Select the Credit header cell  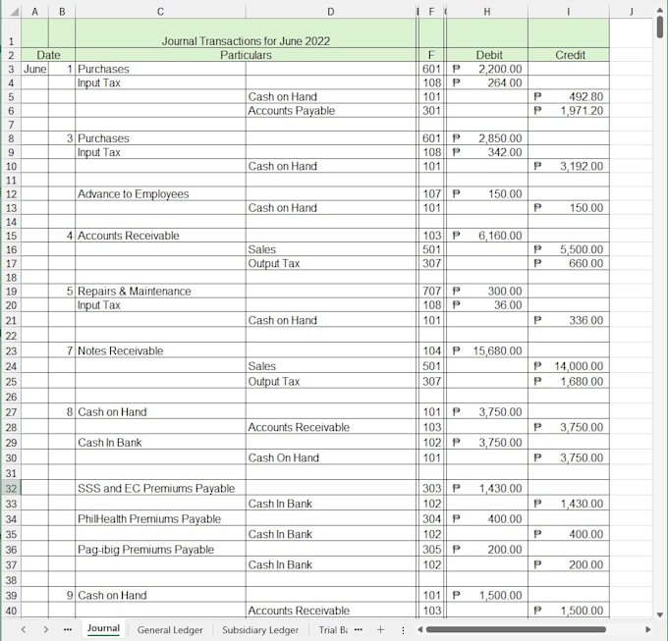click(x=569, y=55)
